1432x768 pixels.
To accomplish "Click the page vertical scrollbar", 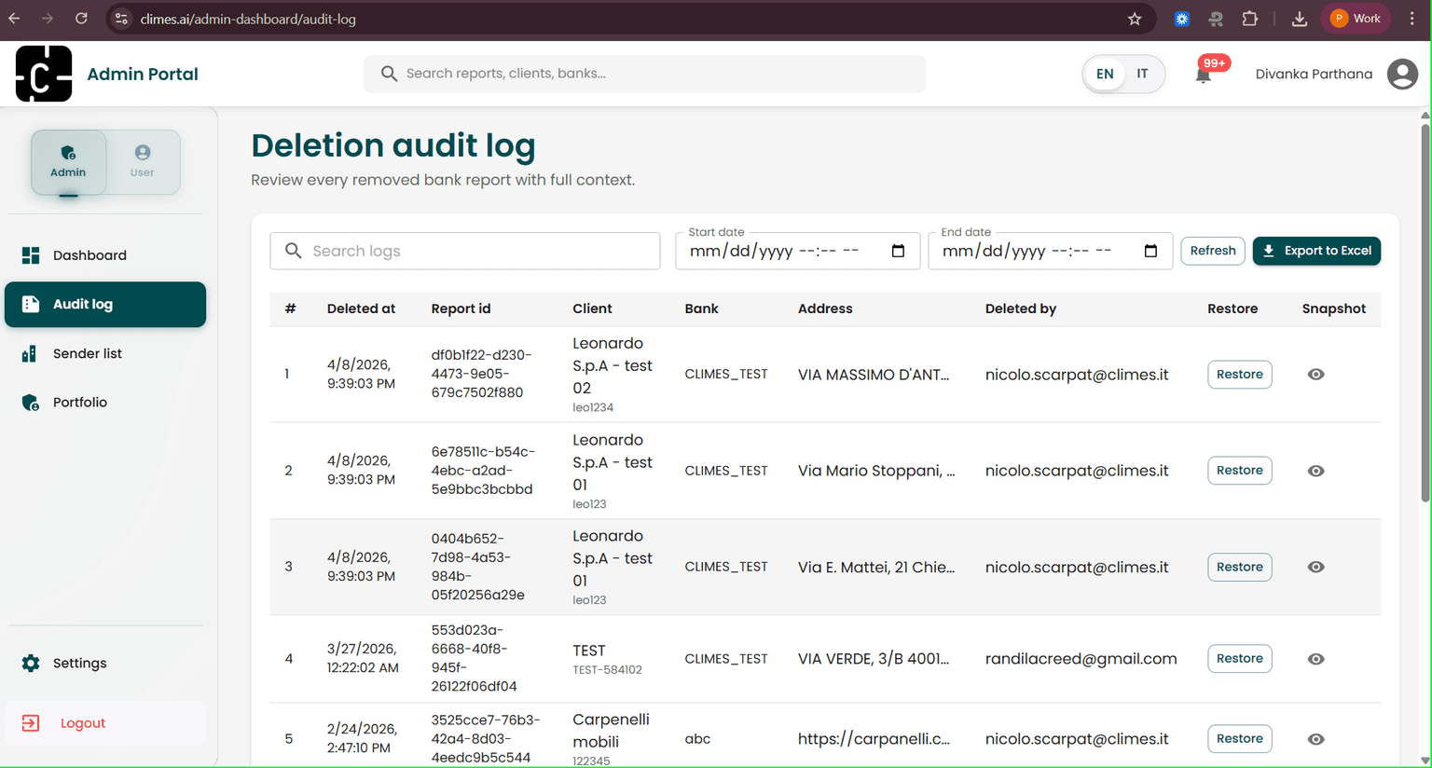I will [1425, 312].
